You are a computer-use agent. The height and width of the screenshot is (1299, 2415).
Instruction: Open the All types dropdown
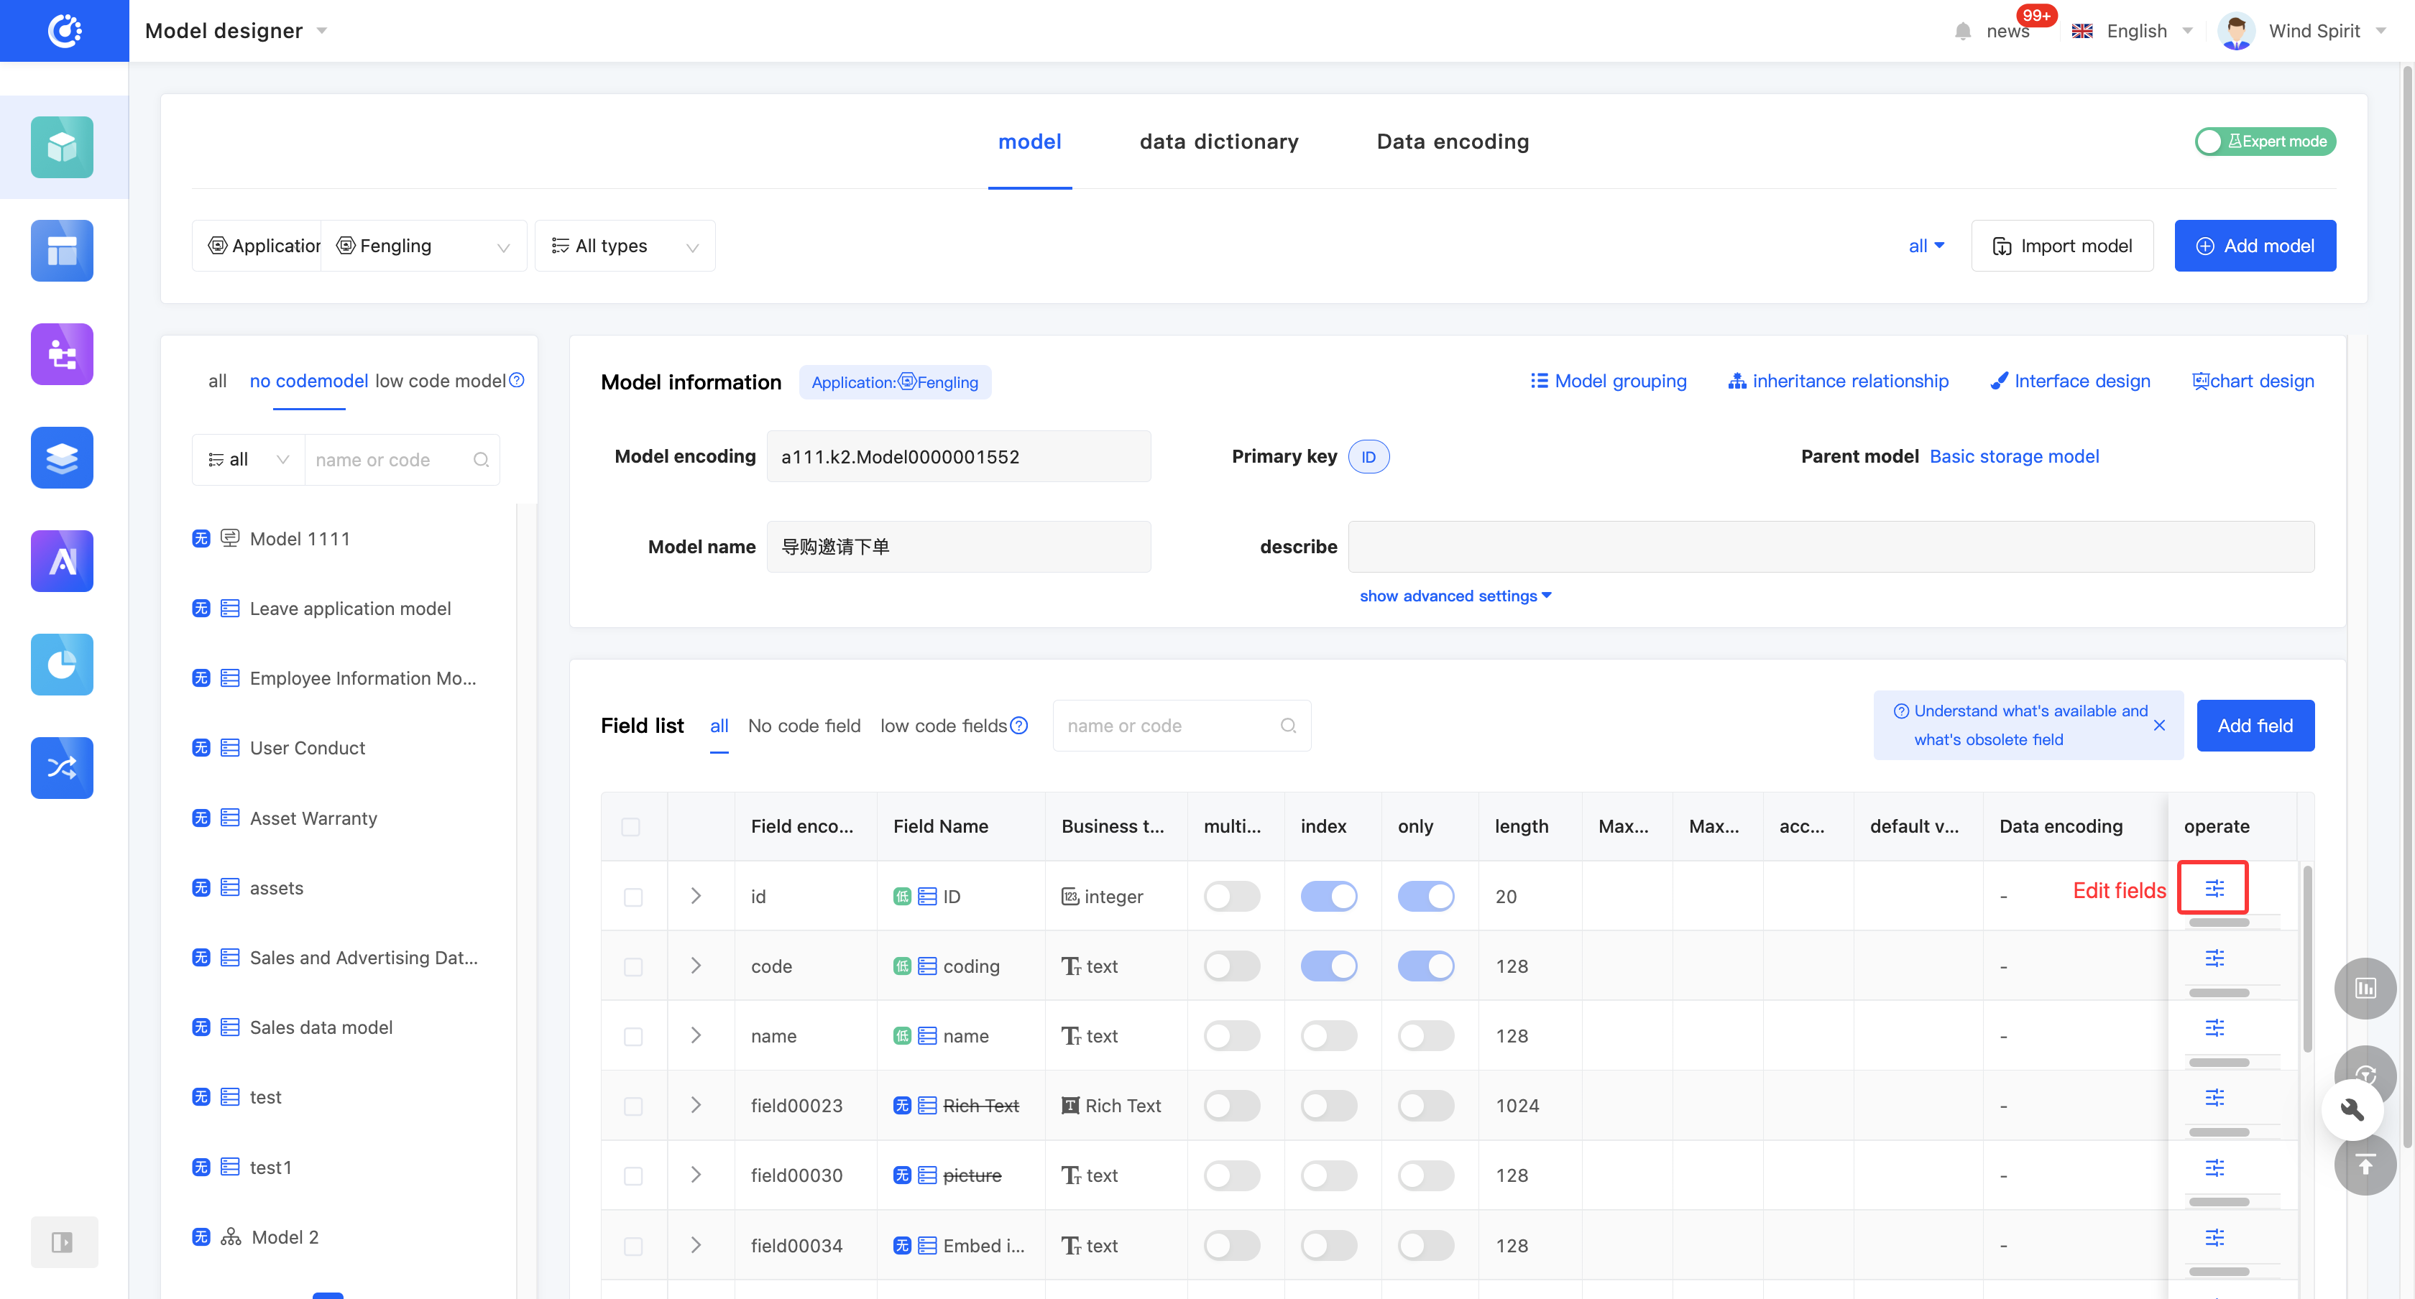pos(625,246)
